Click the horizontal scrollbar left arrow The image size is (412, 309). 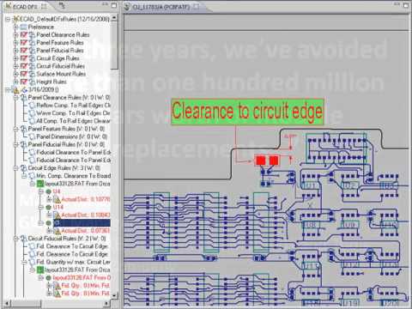coord(7,303)
